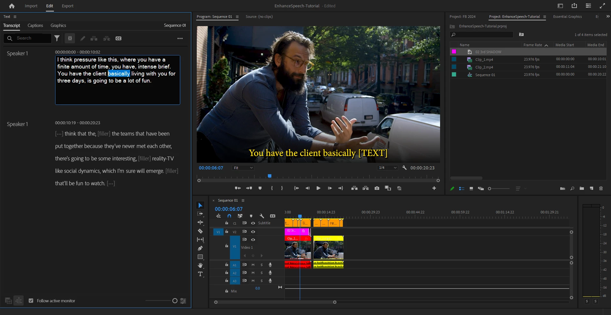Image resolution: width=611 pixels, height=315 pixels.
Task: Switch to the Captions tab
Action: pyautogui.click(x=35, y=25)
